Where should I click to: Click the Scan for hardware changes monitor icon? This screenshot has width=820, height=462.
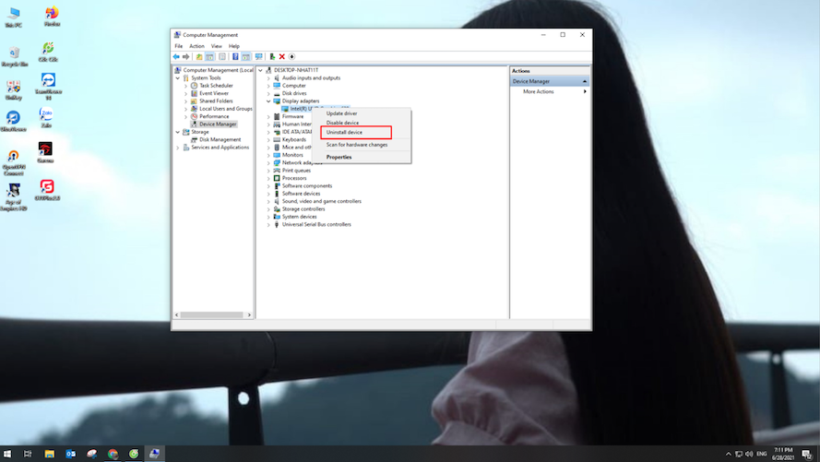coord(258,56)
